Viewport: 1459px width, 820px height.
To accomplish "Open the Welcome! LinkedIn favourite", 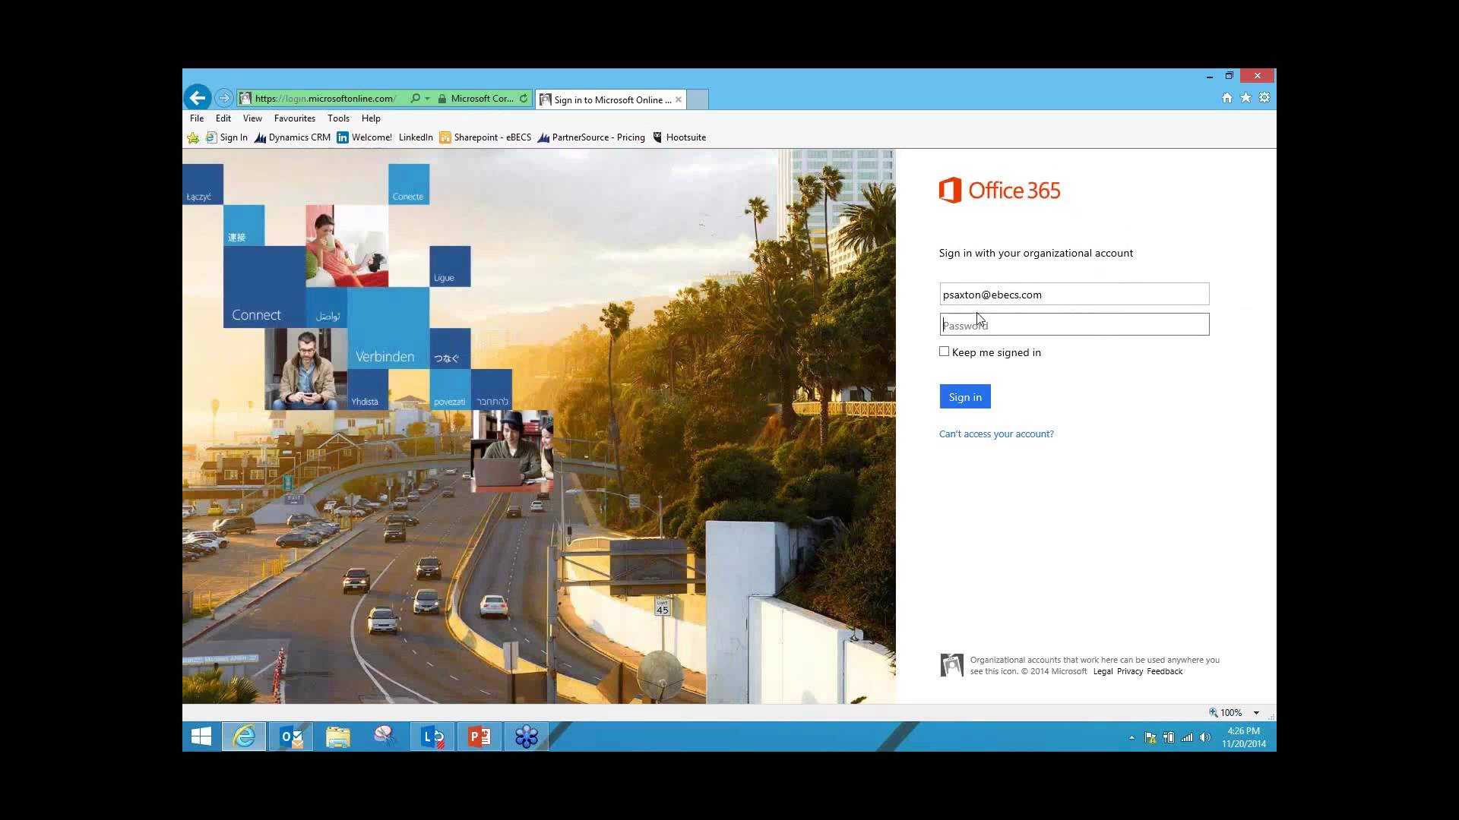I will click(x=385, y=137).
